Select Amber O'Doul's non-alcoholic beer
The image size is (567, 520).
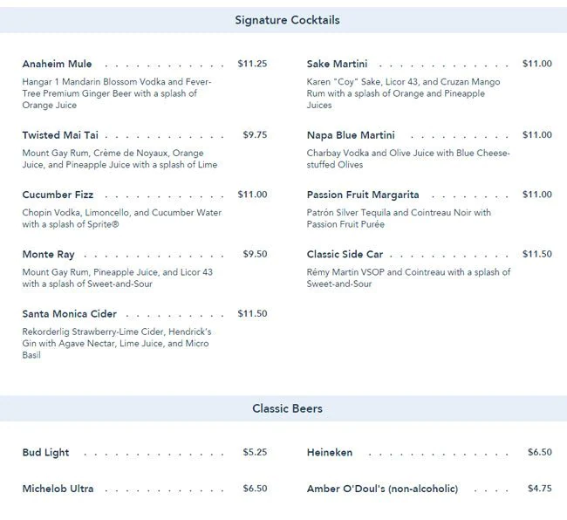(x=382, y=489)
